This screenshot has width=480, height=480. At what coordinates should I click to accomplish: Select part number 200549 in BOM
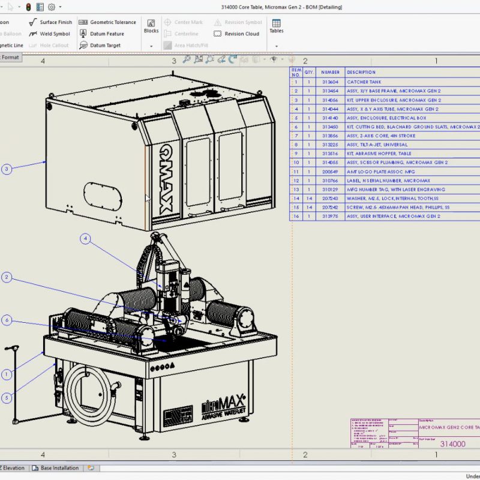coord(331,172)
